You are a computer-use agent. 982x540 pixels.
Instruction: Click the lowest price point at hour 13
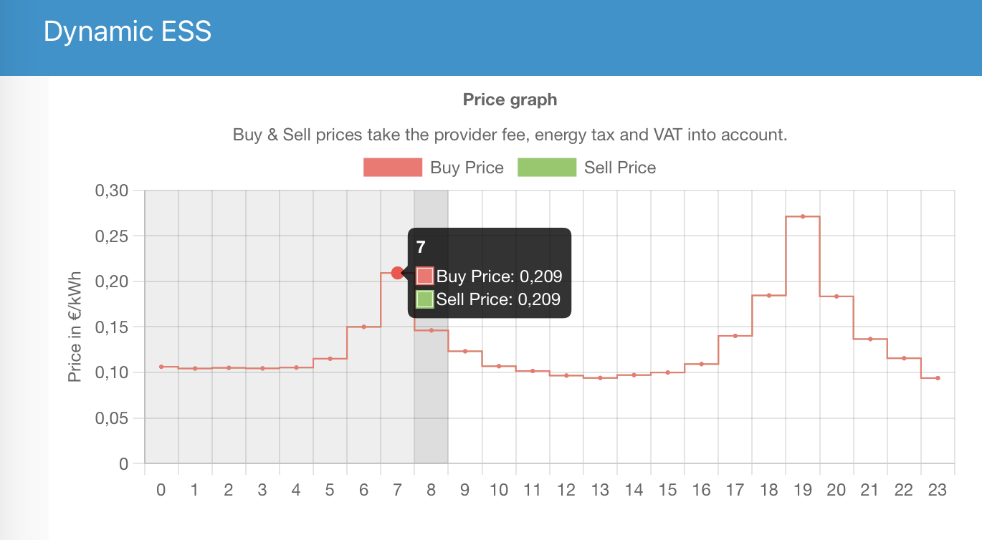(600, 377)
